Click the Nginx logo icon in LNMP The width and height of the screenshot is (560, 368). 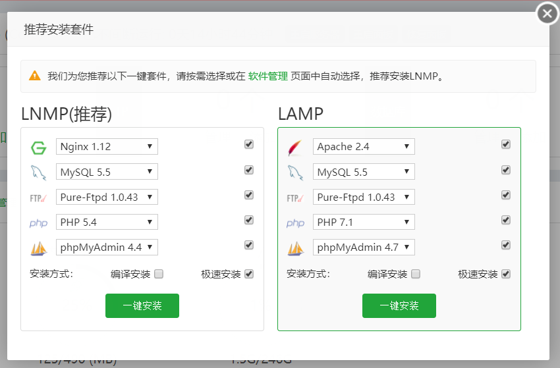tap(38, 147)
